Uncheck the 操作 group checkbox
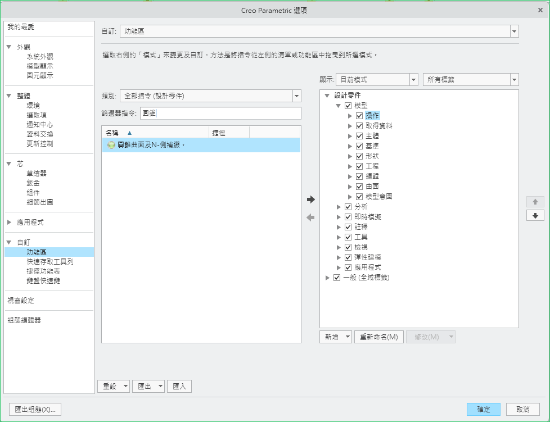 pyautogui.click(x=359, y=116)
